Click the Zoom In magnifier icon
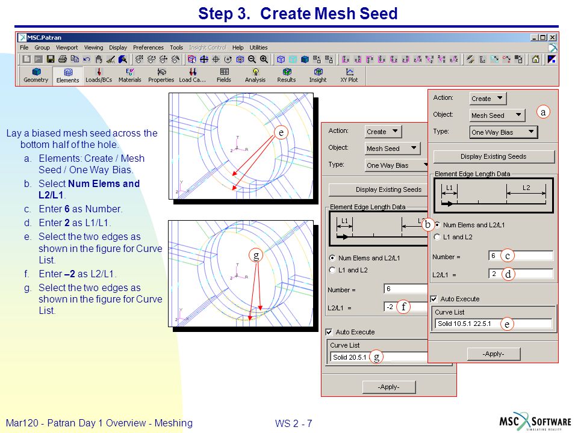 point(264,59)
